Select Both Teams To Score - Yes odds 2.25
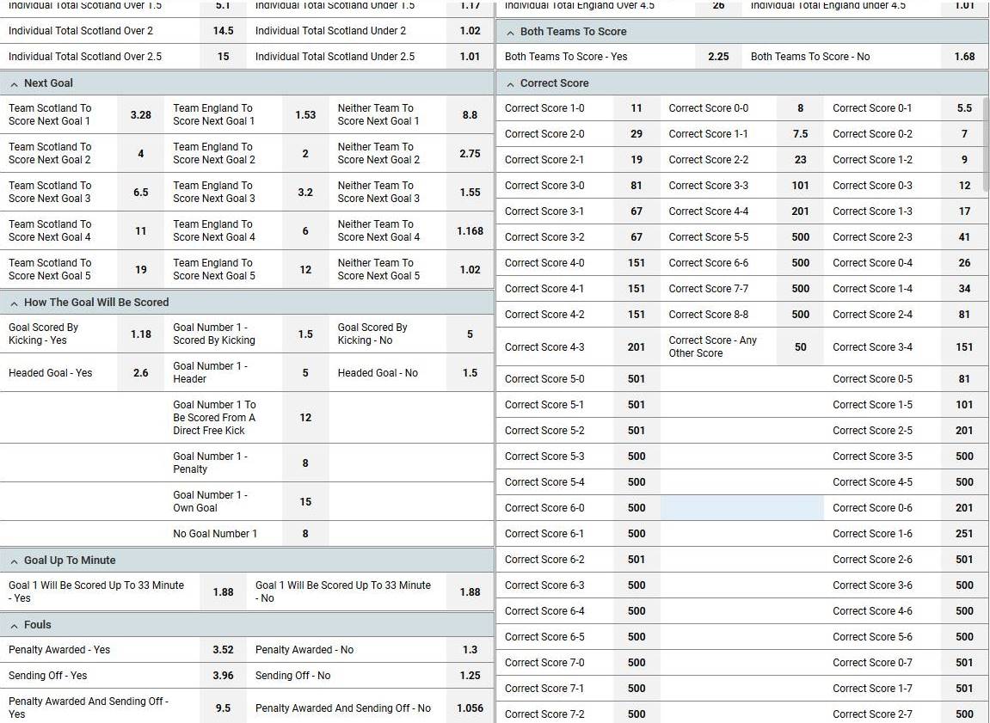The width and height of the screenshot is (990, 723). click(x=718, y=57)
